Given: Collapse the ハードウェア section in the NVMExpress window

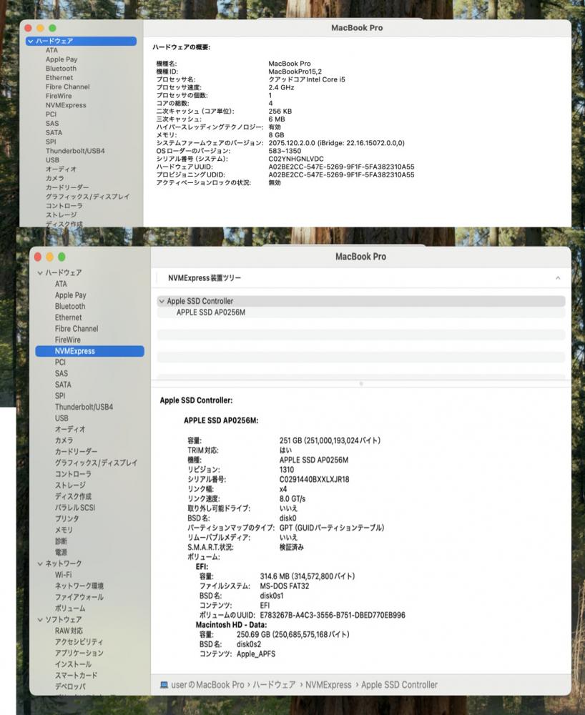Looking at the screenshot, I should tap(40, 272).
